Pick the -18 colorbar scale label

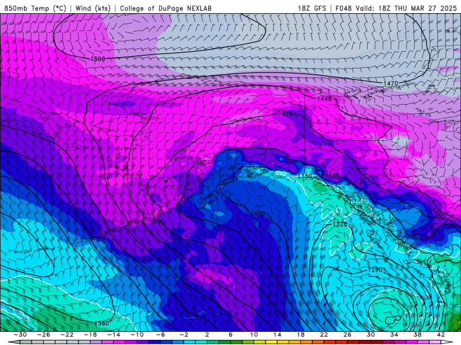pyautogui.click(x=90, y=335)
